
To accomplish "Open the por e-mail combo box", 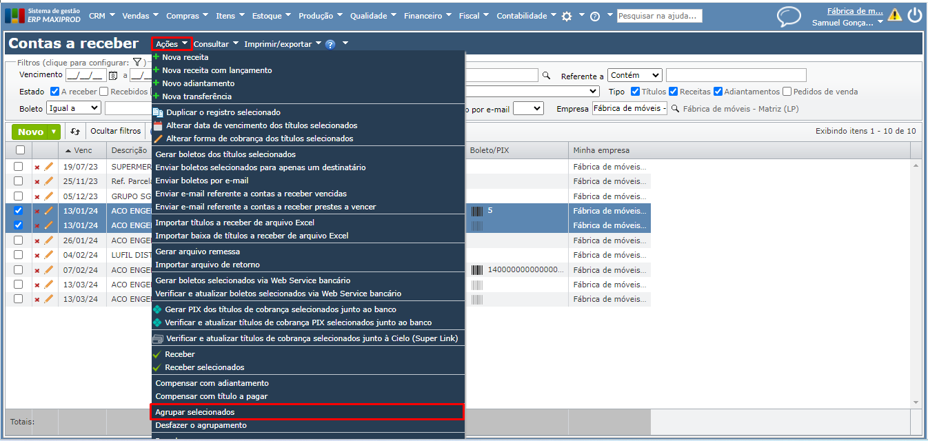I will [529, 108].
